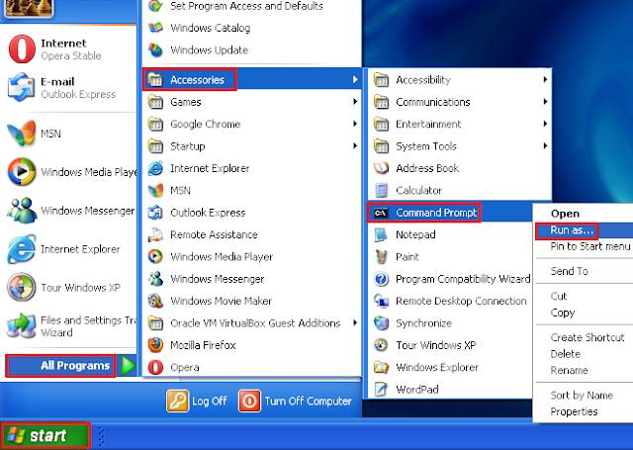Expand the Accessibility submenu arrow
This screenshot has width=633, height=450.
(545, 79)
